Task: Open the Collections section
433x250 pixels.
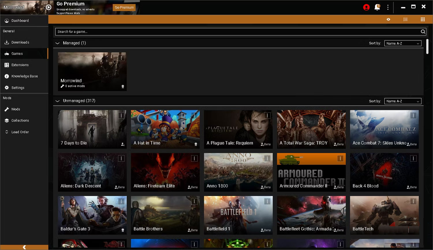Action: pyautogui.click(x=20, y=120)
